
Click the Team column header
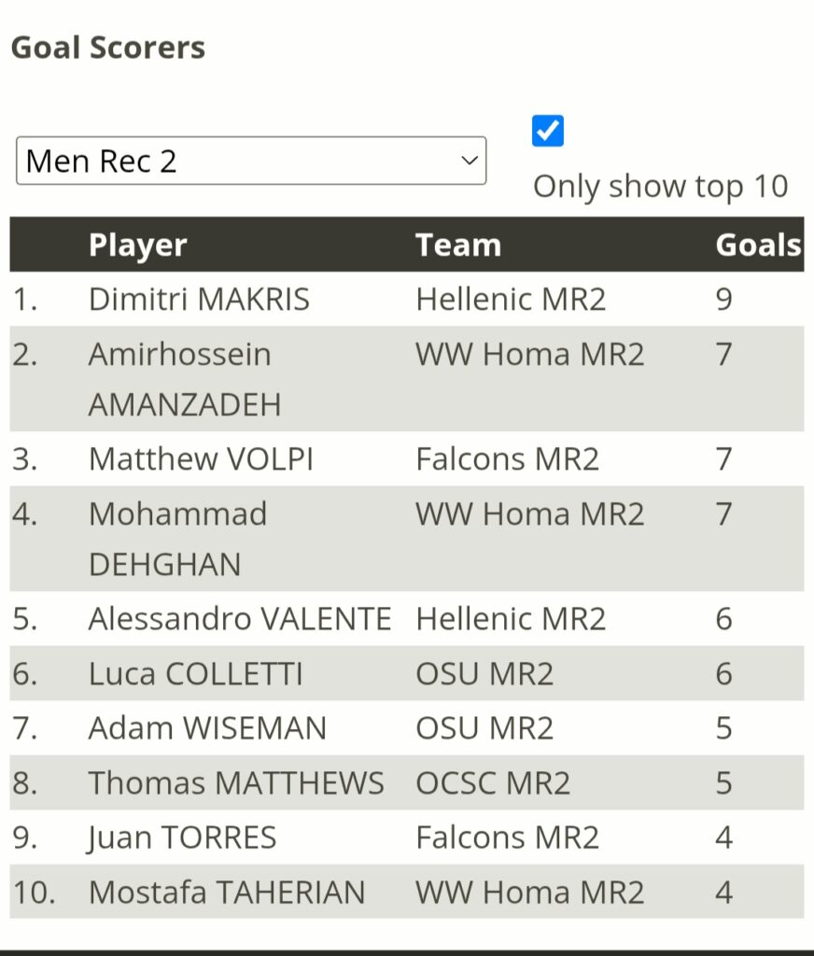(x=458, y=246)
